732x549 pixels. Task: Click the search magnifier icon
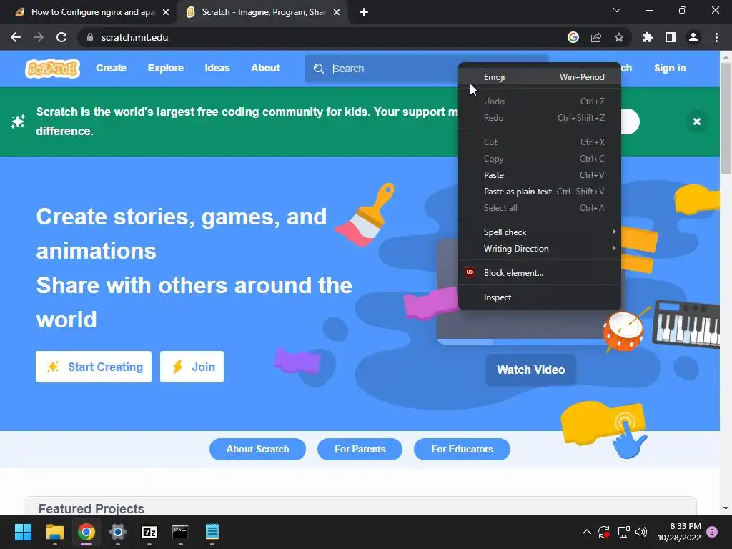(x=318, y=69)
